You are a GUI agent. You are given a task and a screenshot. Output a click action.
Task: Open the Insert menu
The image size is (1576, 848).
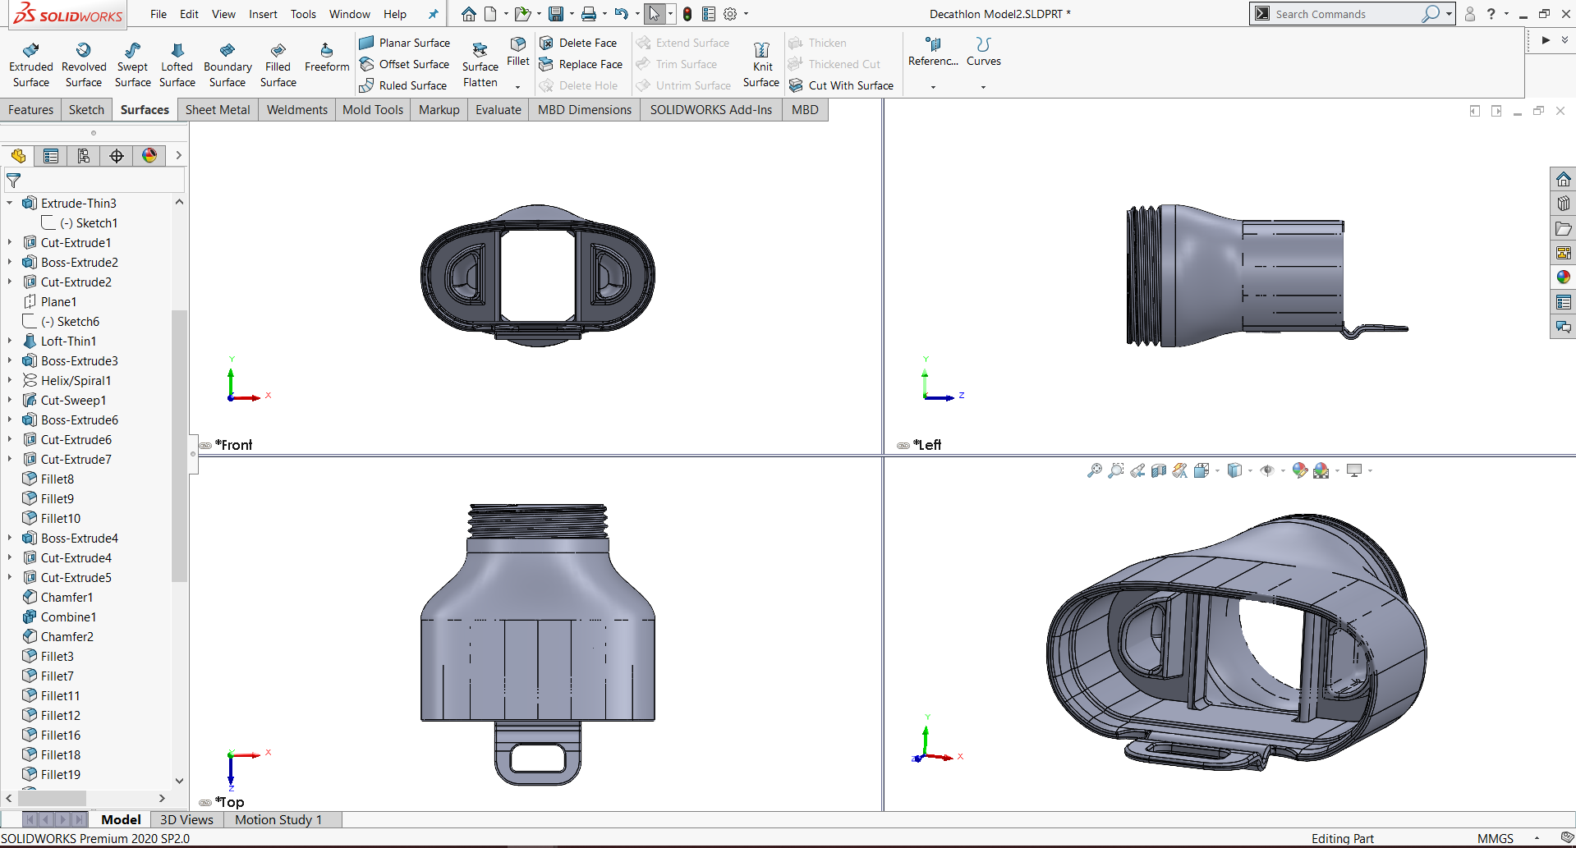click(x=263, y=14)
